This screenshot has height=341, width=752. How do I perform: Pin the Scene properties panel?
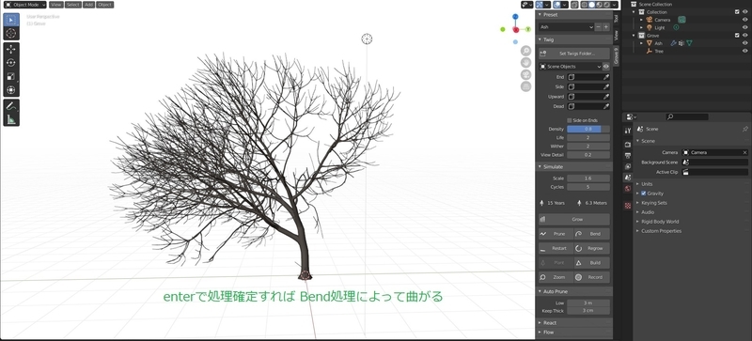[x=744, y=129]
